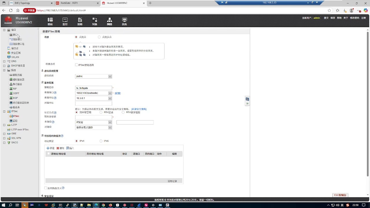Click the 预共享密钥 input field
370x208 pixels.
pyautogui.click(x=93, y=117)
